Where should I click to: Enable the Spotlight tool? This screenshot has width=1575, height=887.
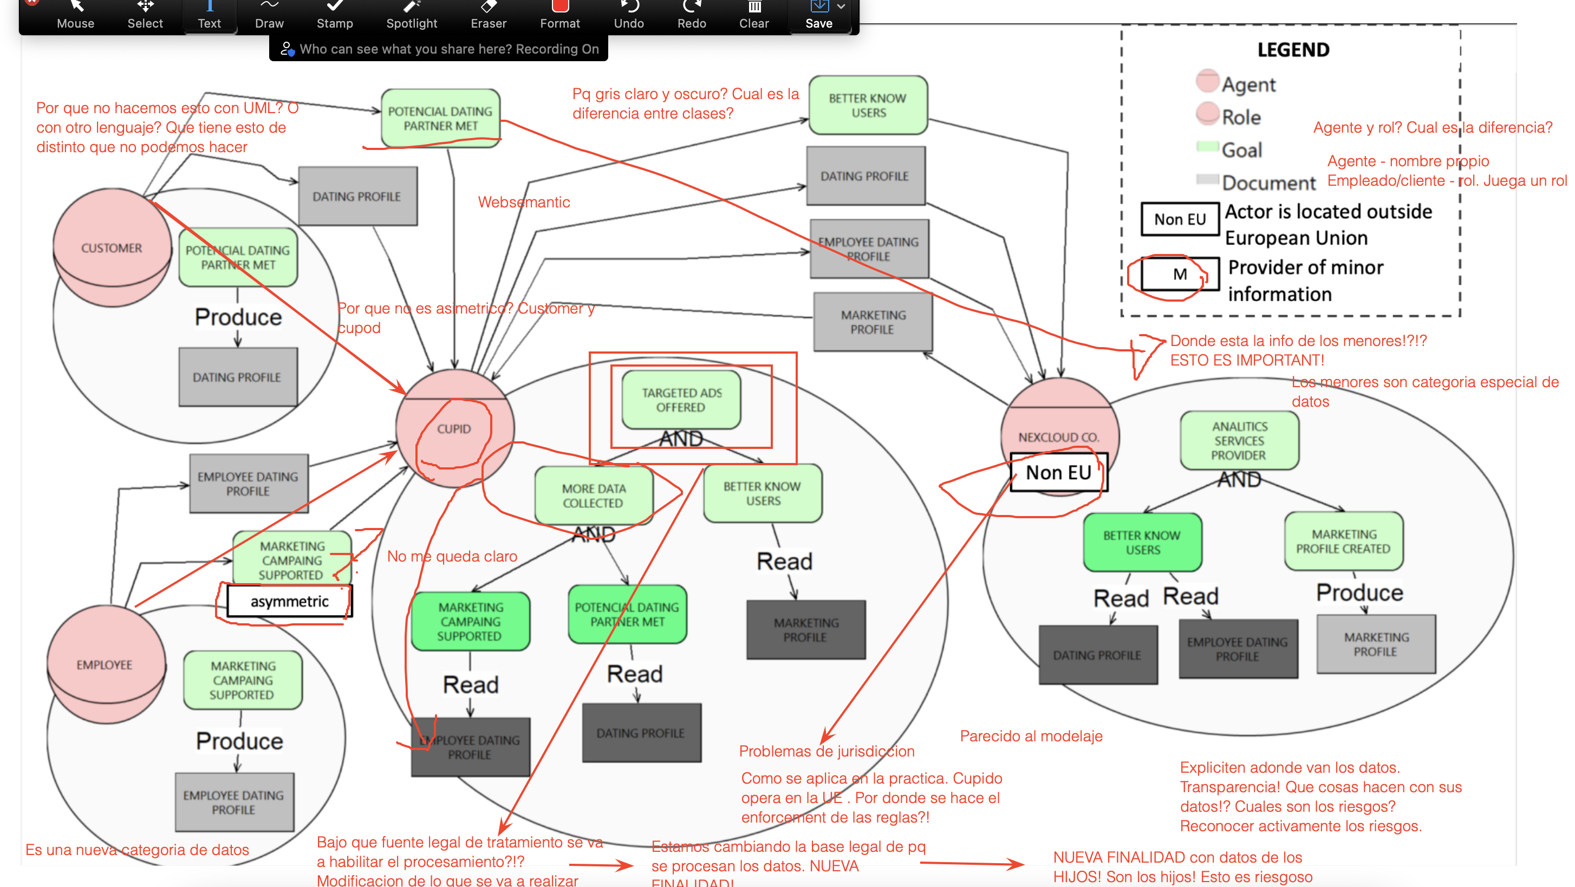[x=412, y=15]
